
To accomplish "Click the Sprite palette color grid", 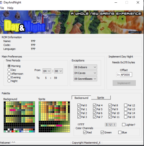I will pos(54,117).
